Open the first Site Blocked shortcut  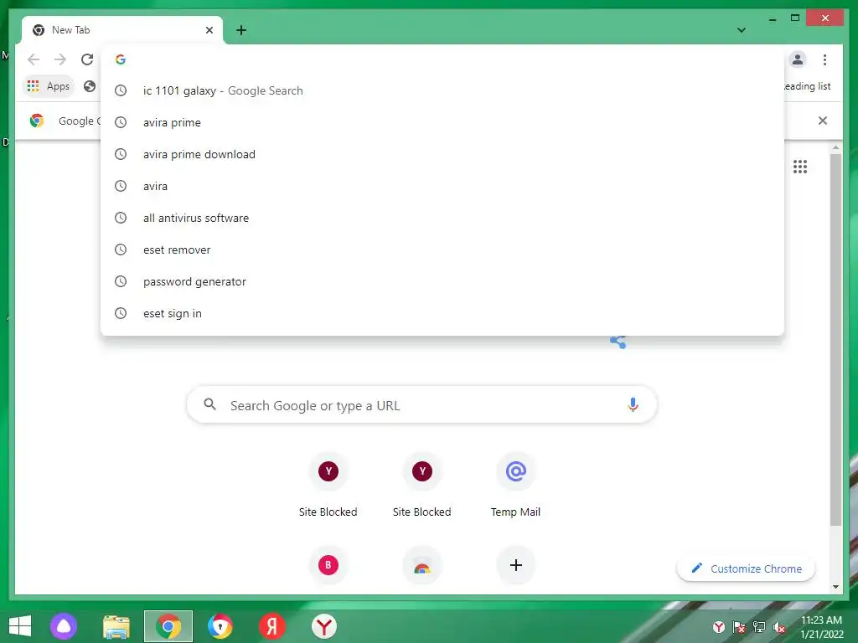(328, 486)
